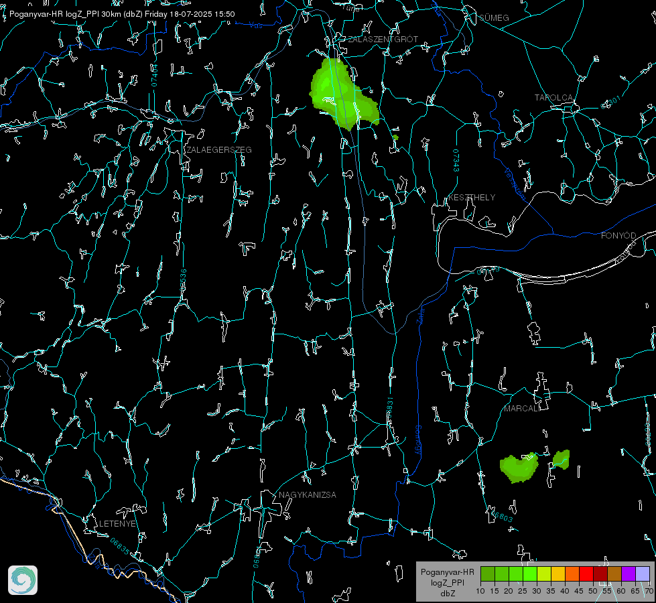Click the road number 06803 label

click(x=502, y=515)
